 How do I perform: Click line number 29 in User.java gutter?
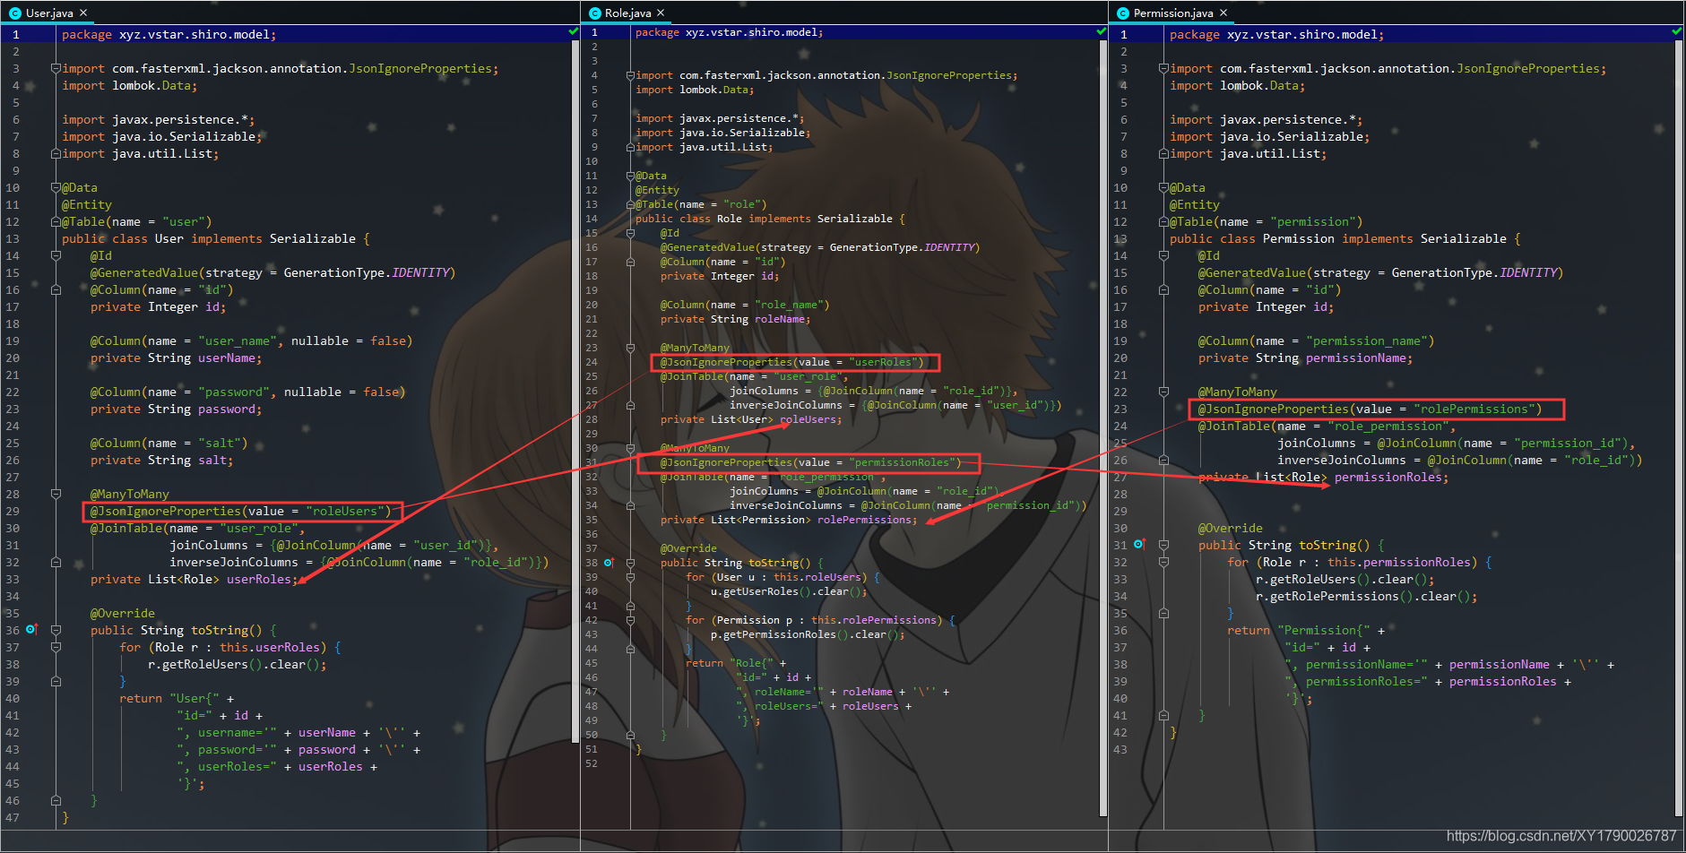tap(13, 511)
